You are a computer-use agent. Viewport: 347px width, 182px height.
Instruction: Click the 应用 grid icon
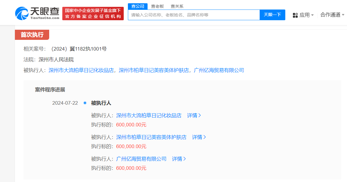coord(295,15)
